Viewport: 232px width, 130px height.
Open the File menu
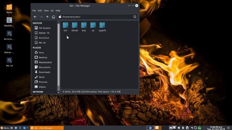tap(34, 10)
